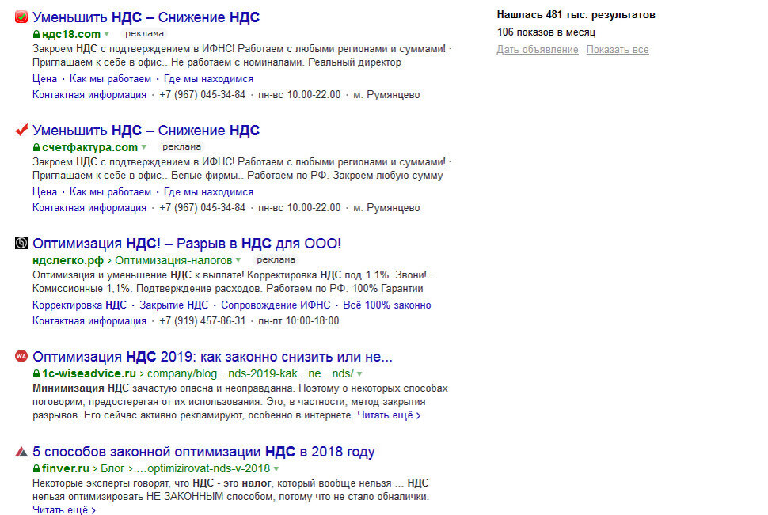
Task: Click the 'Закрытие НДС' sitelink
Action: (x=174, y=305)
